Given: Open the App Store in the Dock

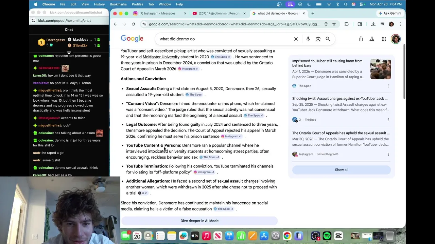Looking at the screenshot, I should pos(264,236).
